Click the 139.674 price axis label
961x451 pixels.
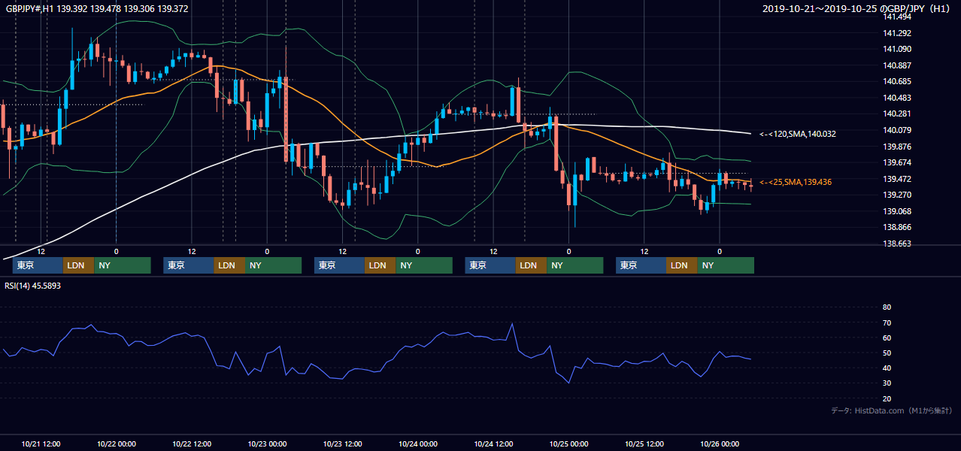(x=897, y=163)
